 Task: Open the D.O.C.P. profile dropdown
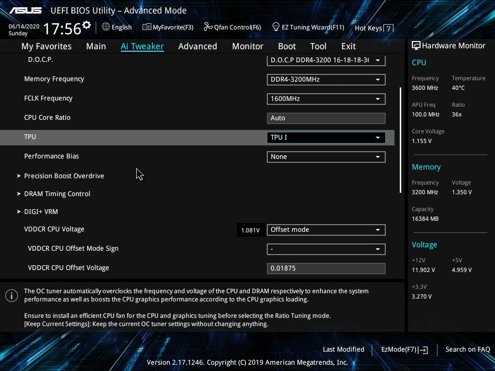326,60
